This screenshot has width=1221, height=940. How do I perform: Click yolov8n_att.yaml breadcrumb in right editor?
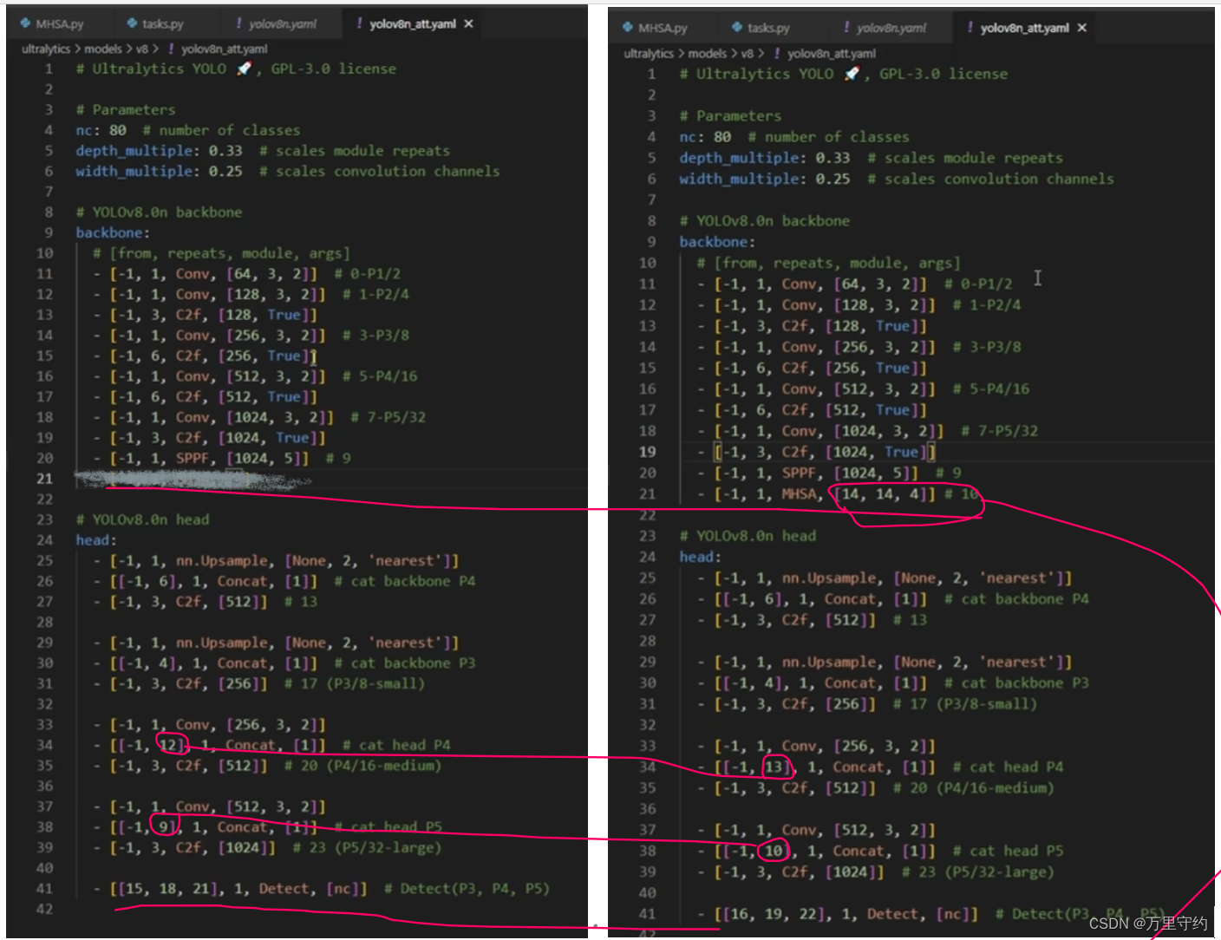point(832,54)
